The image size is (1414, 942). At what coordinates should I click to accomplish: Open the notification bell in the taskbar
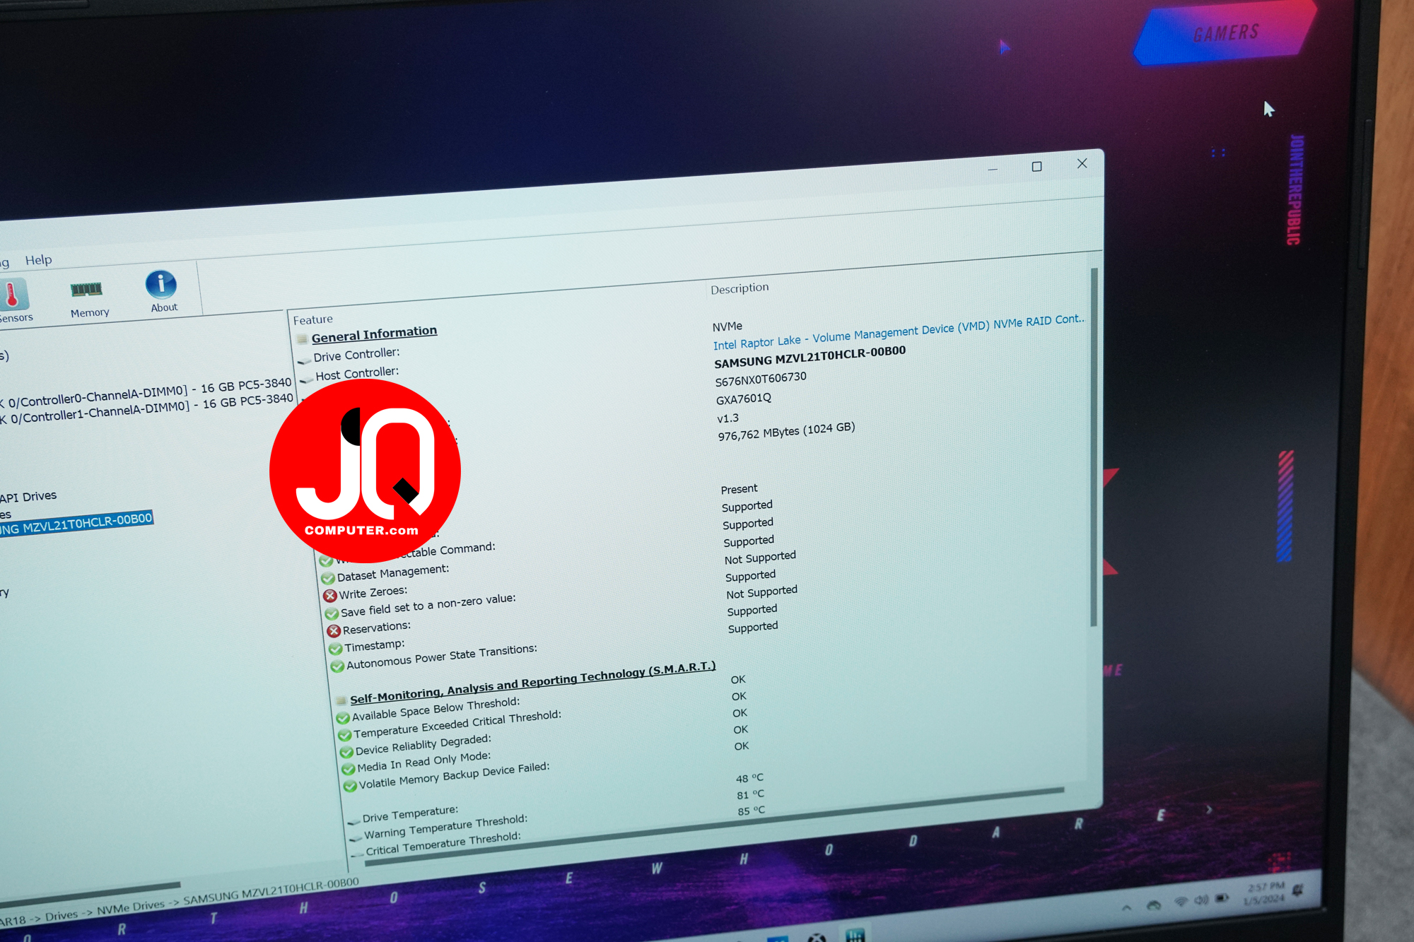pos(1298,890)
